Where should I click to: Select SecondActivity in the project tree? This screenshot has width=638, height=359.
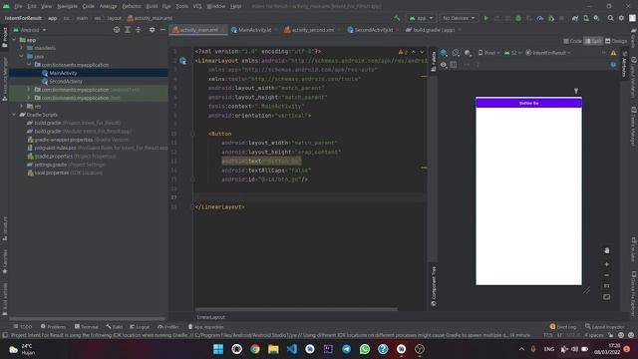click(66, 82)
